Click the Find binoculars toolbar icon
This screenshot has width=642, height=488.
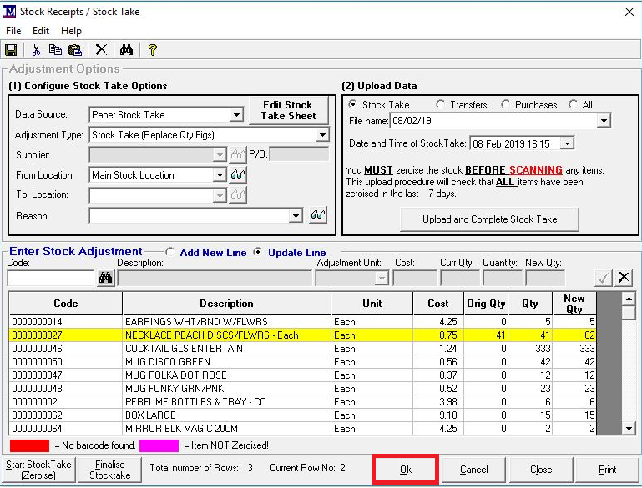pos(127,50)
